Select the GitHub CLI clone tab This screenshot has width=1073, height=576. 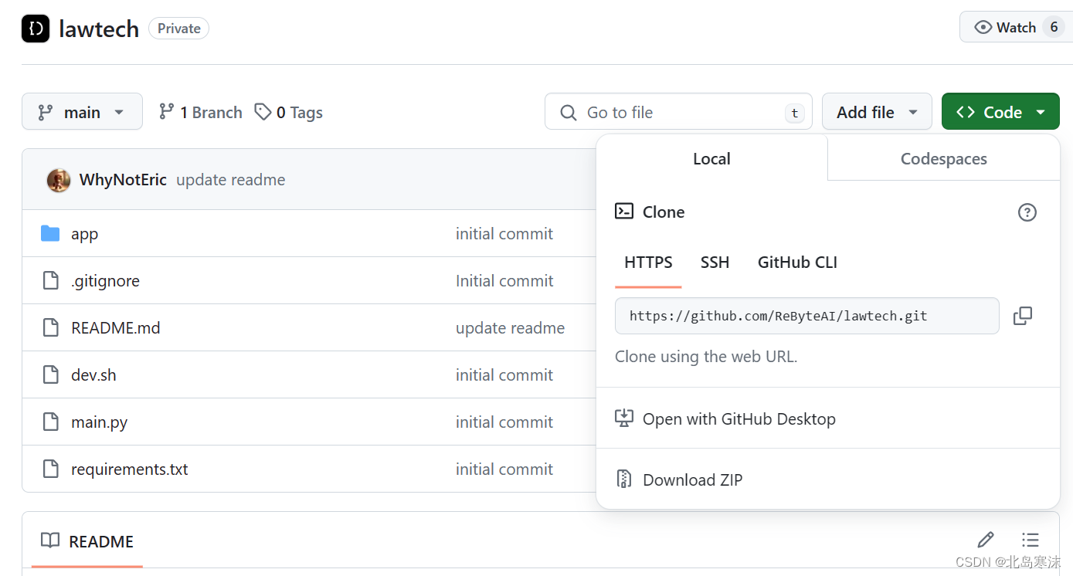pos(797,263)
